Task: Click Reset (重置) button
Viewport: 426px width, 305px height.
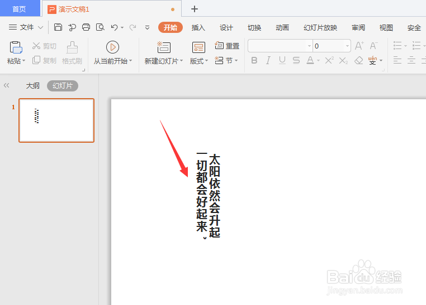Action: pos(227,46)
